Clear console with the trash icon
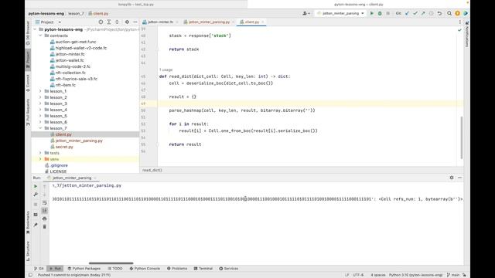Viewport: 495px width, 278px height. pyautogui.click(x=45, y=226)
